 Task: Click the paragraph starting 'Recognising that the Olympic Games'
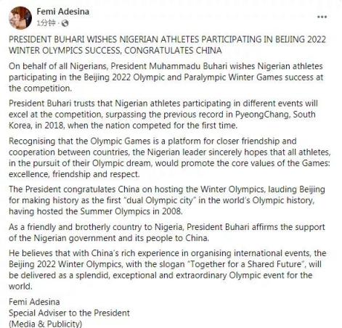pyautogui.click(x=170, y=157)
